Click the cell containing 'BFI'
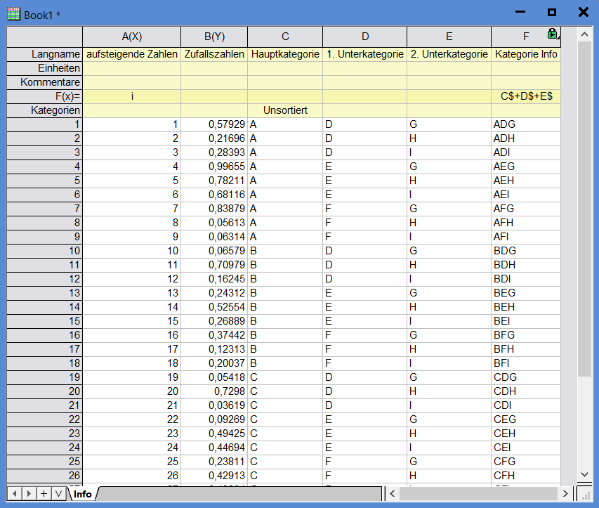This screenshot has width=599, height=508. (x=526, y=363)
